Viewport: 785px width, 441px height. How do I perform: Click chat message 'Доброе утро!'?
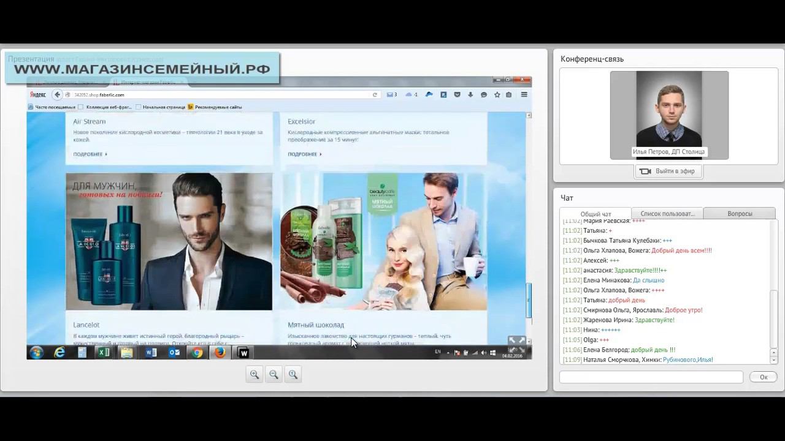pos(684,310)
